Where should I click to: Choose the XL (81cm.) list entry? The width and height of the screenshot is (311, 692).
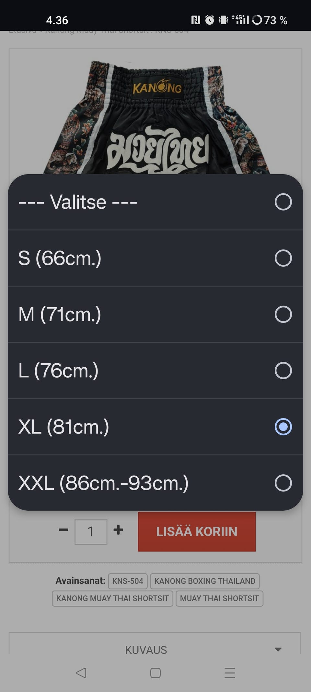(155, 427)
